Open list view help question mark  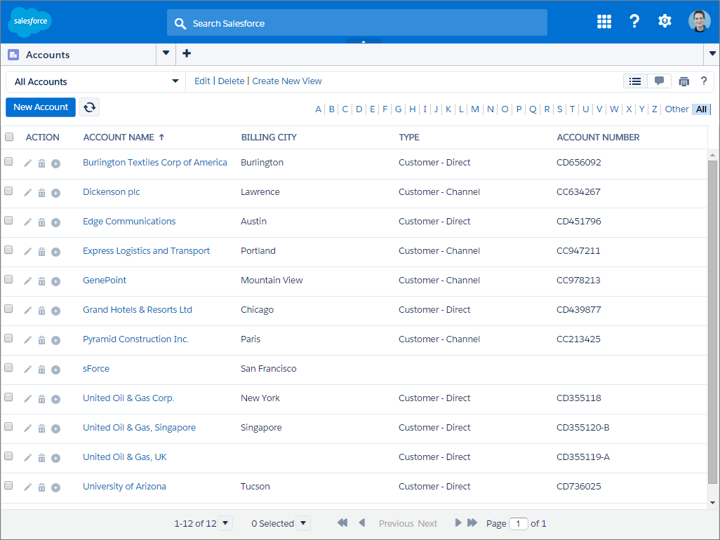pyautogui.click(x=703, y=81)
